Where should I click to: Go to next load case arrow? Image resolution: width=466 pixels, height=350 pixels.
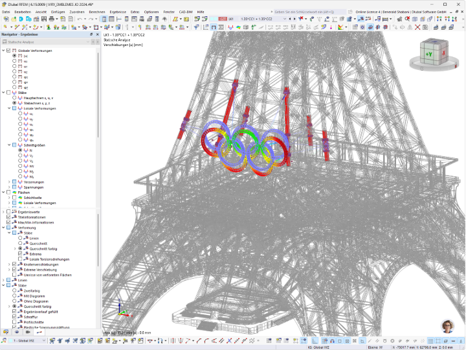point(294,19)
